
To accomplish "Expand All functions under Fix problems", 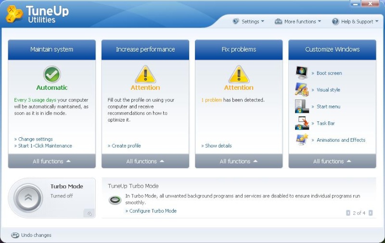I will (x=239, y=161).
